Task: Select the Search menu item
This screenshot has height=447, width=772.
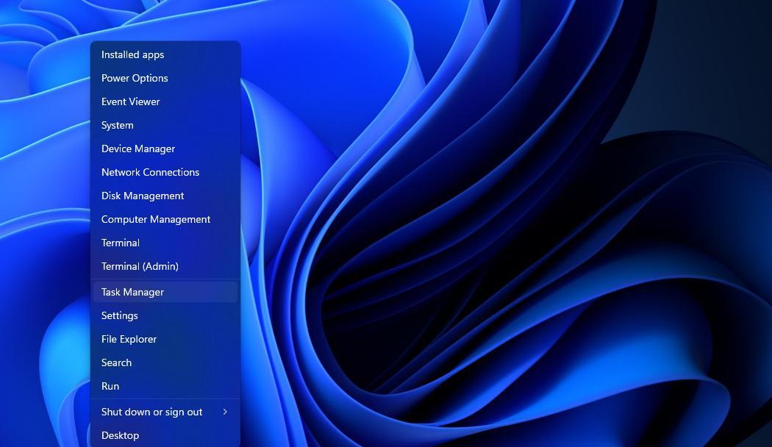Action: click(x=165, y=362)
